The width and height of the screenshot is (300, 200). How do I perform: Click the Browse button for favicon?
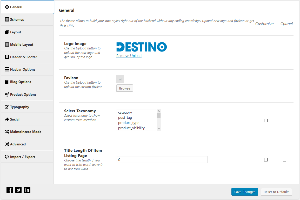(125, 88)
